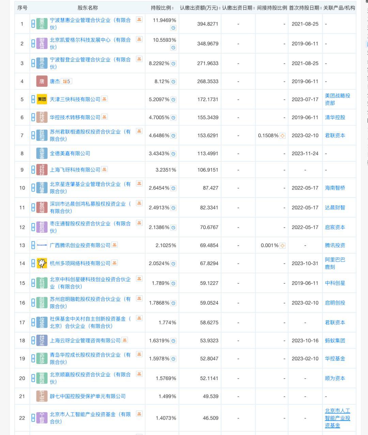
Task: Open related institution 腾讯投资
Action: coord(335,245)
